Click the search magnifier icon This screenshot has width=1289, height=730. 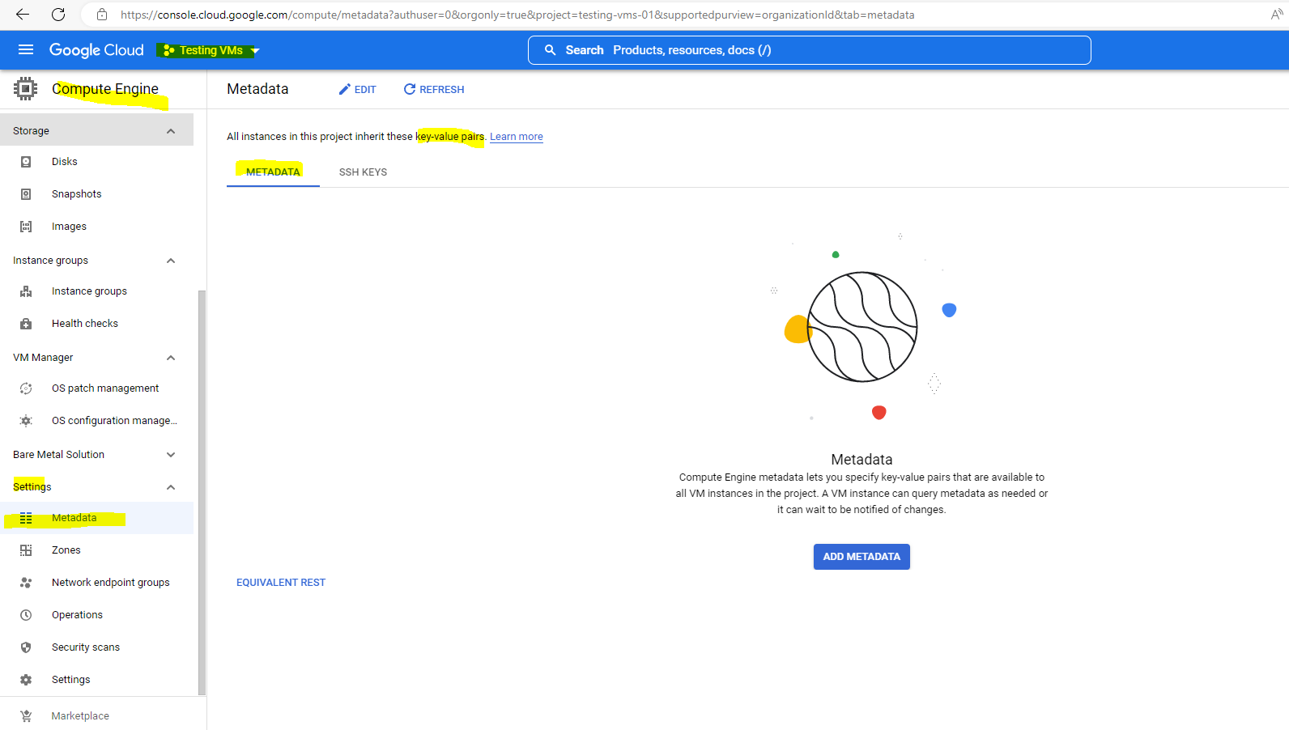(550, 50)
